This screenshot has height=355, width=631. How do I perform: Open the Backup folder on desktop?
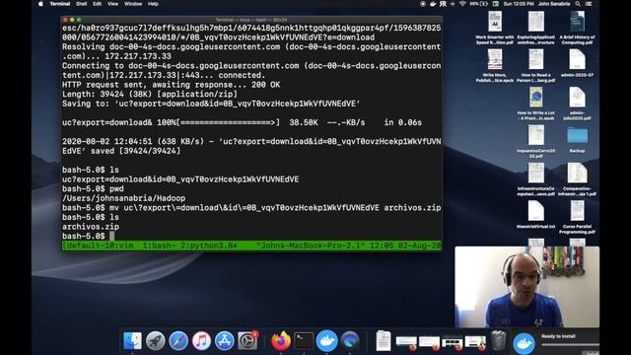pos(577,139)
